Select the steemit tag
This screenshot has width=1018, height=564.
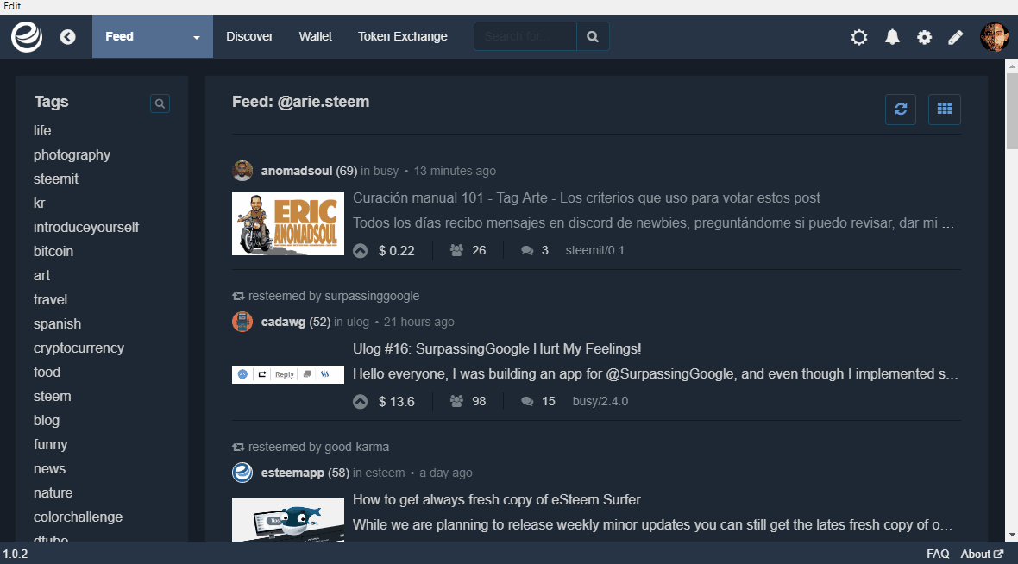(x=56, y=179)
